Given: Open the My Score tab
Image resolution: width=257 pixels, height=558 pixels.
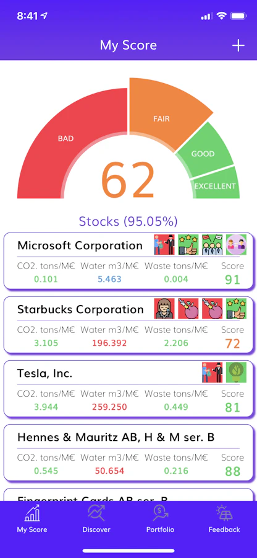Looking at the screenshot, I should [x=32, y=520].
